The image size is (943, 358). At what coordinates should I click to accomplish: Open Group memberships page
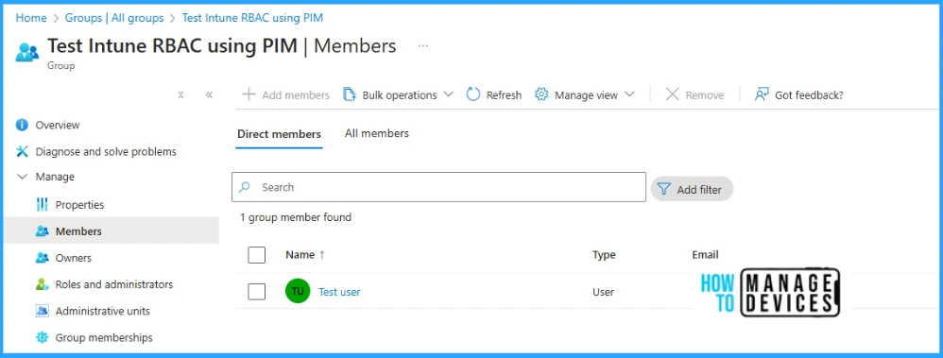[x=104, y=337]
